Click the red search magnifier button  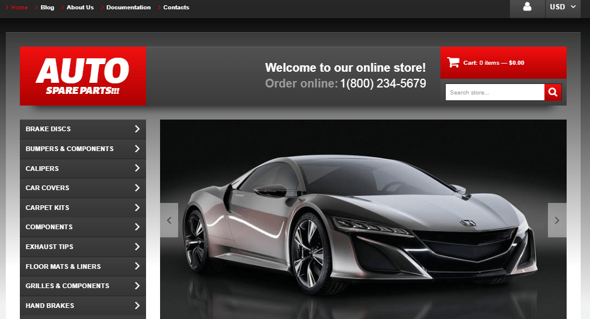(553, 92)
